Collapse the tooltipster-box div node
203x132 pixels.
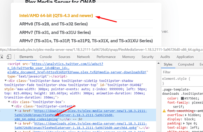(x=9, y=102)
